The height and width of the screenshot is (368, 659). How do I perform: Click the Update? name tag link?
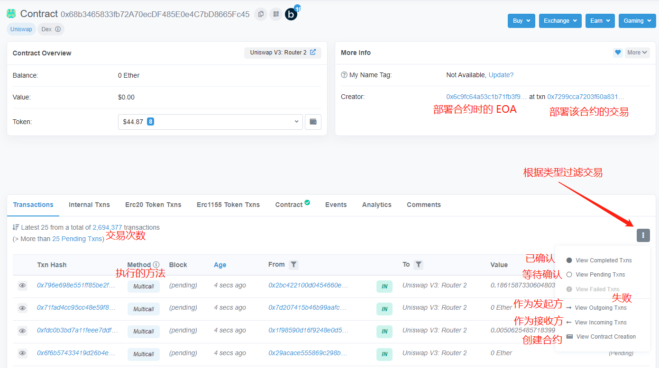(x=501, y=75)
